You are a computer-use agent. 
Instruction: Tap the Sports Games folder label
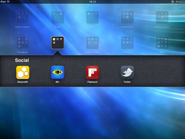[x=92, y=52]
